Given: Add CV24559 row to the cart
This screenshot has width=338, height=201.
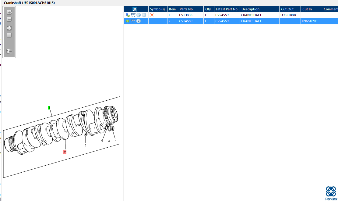Looking at the screenshot, I should pyautogui.click(x=133, y=21).
